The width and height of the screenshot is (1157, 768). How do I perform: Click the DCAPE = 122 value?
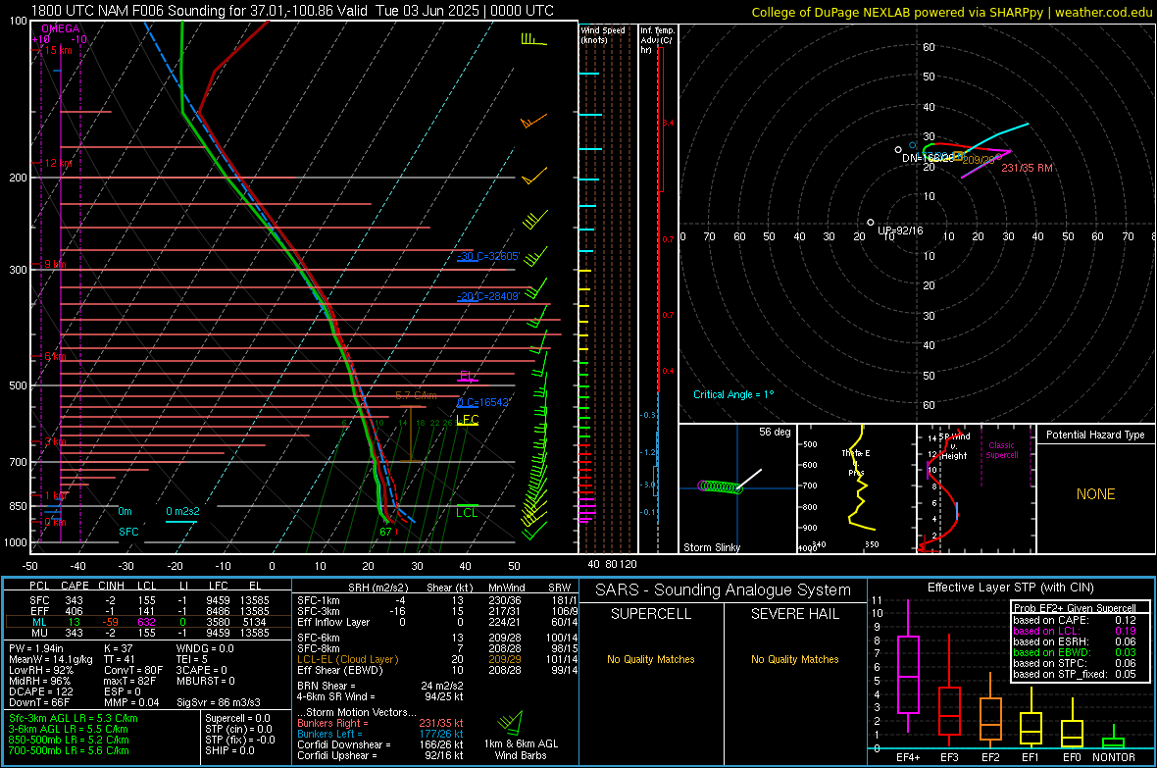click(x=40, y=691)
